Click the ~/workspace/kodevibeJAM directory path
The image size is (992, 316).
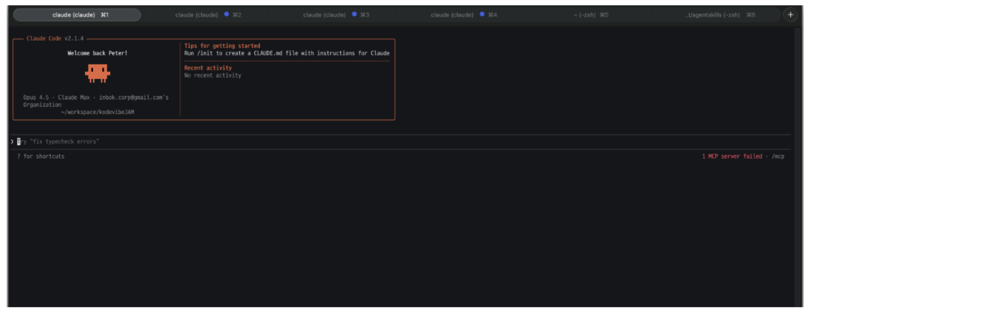tap(97, 112)
